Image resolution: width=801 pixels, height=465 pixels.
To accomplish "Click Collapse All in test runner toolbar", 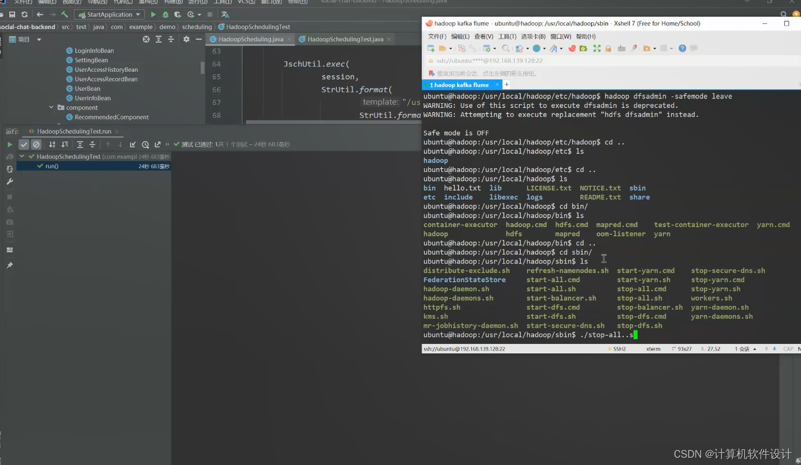I will tap(93, 144).
